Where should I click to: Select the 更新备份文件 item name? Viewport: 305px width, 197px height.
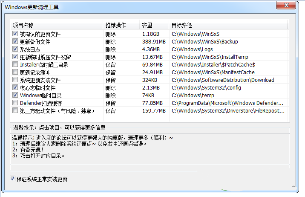tap(35, 42)
